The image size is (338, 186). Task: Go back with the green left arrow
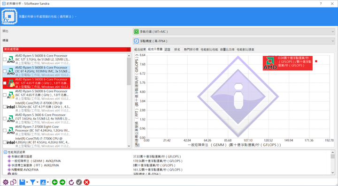(x=55, y=182)
